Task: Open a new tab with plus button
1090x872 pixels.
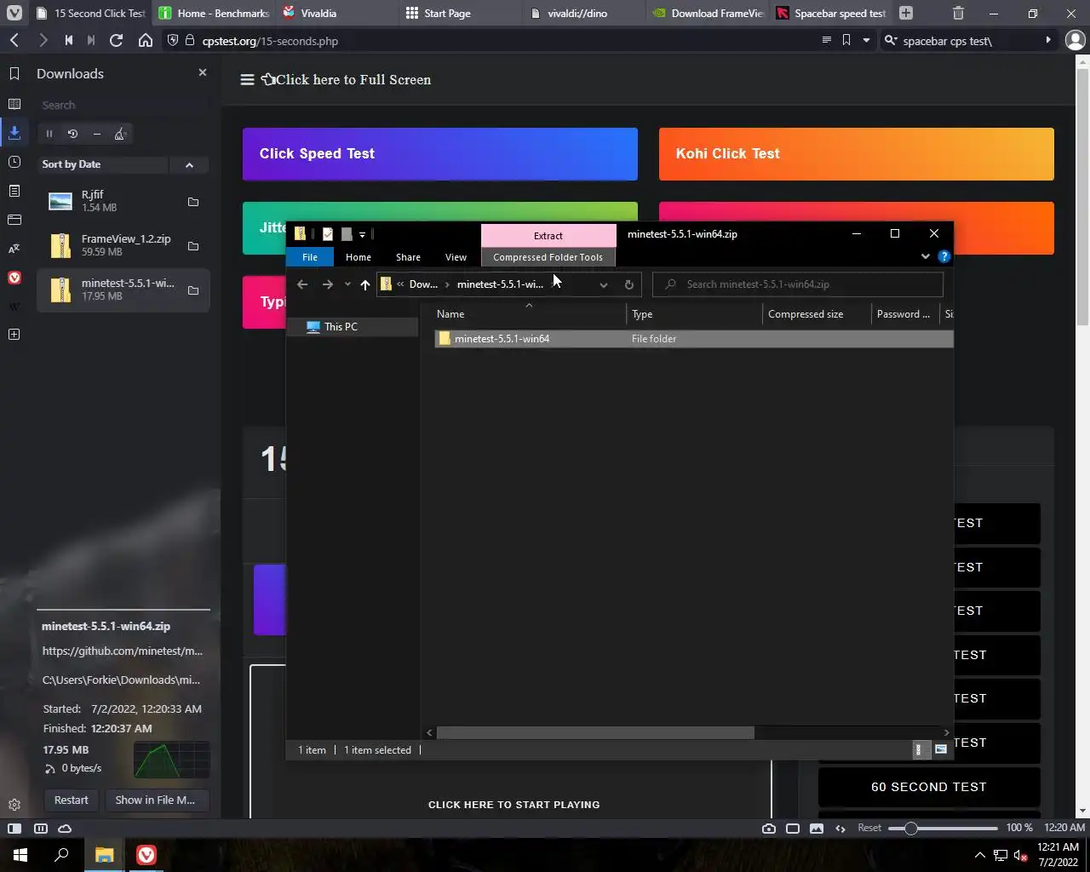Action: (x=906, y=13)
